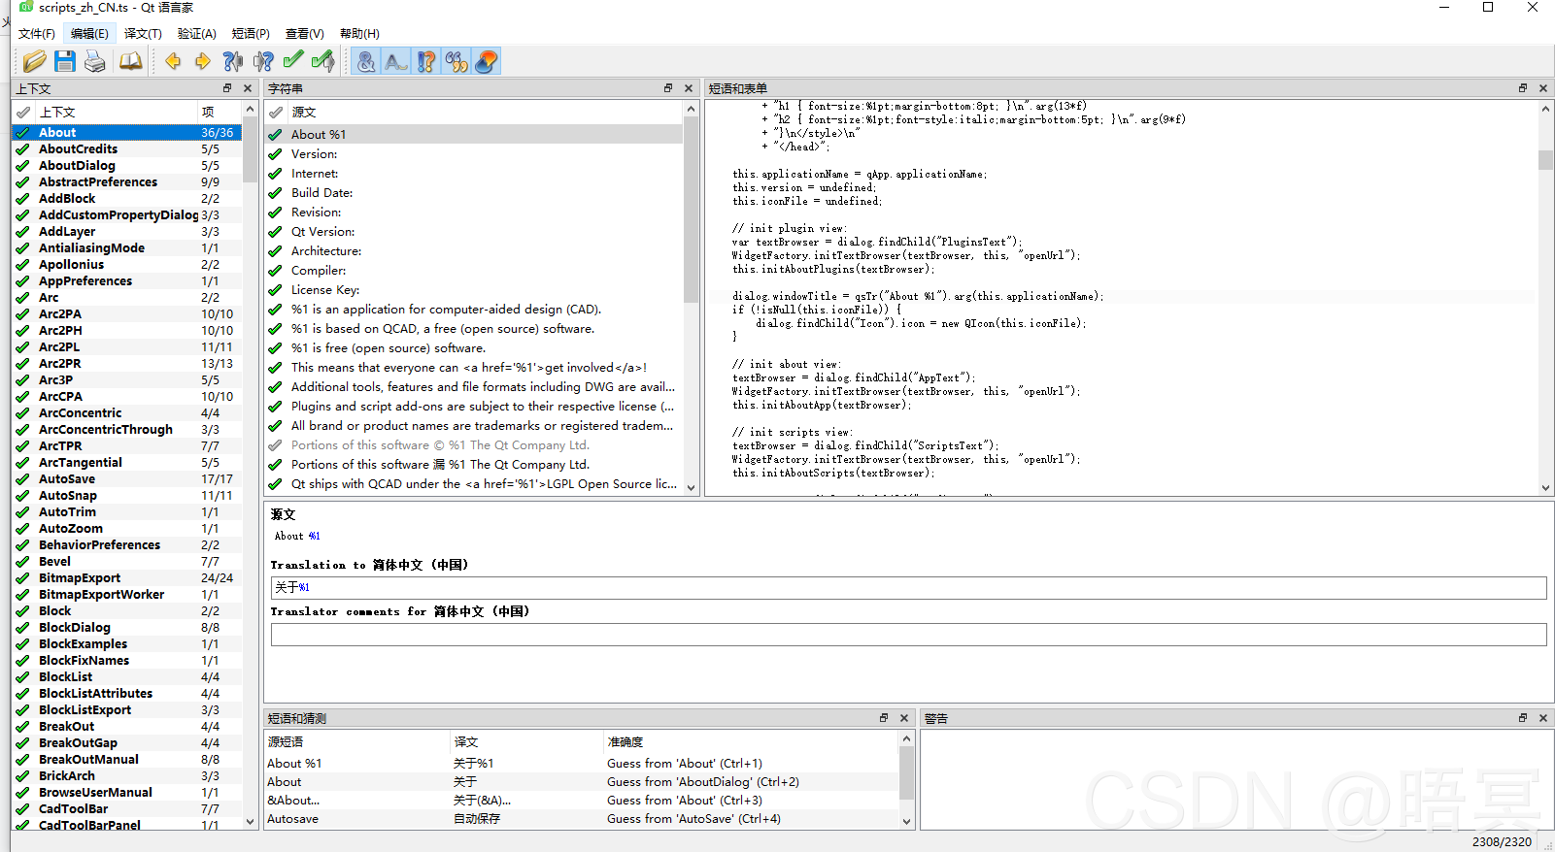
Task: Click the source code panel scrollbar thumb
Action: [x=1545, y=159]
